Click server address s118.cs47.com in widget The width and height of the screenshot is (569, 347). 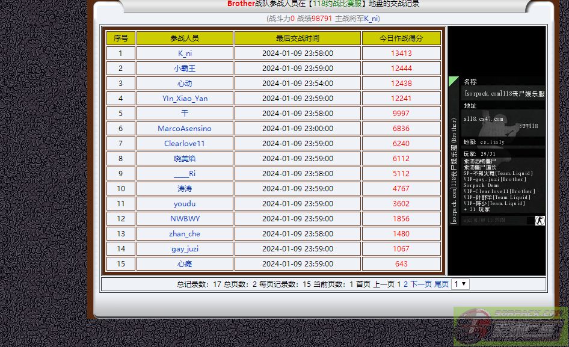pyautogui.click(x=484, y=119)
